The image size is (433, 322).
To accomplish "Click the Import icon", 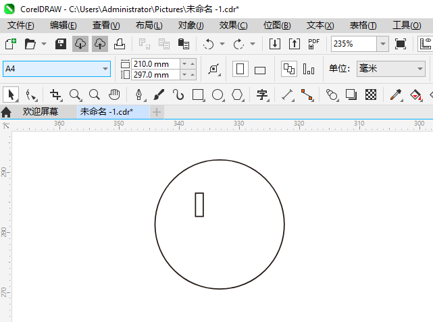I will tap(275, 44).
